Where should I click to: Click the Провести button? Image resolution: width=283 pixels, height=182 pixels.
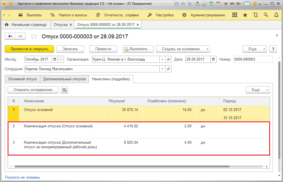[103, 49]
